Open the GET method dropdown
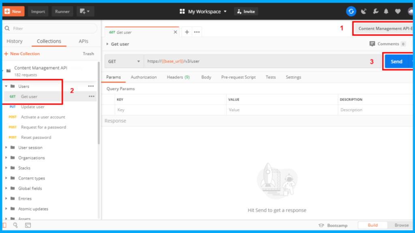The image size is (415, 233). coord(124,61)
